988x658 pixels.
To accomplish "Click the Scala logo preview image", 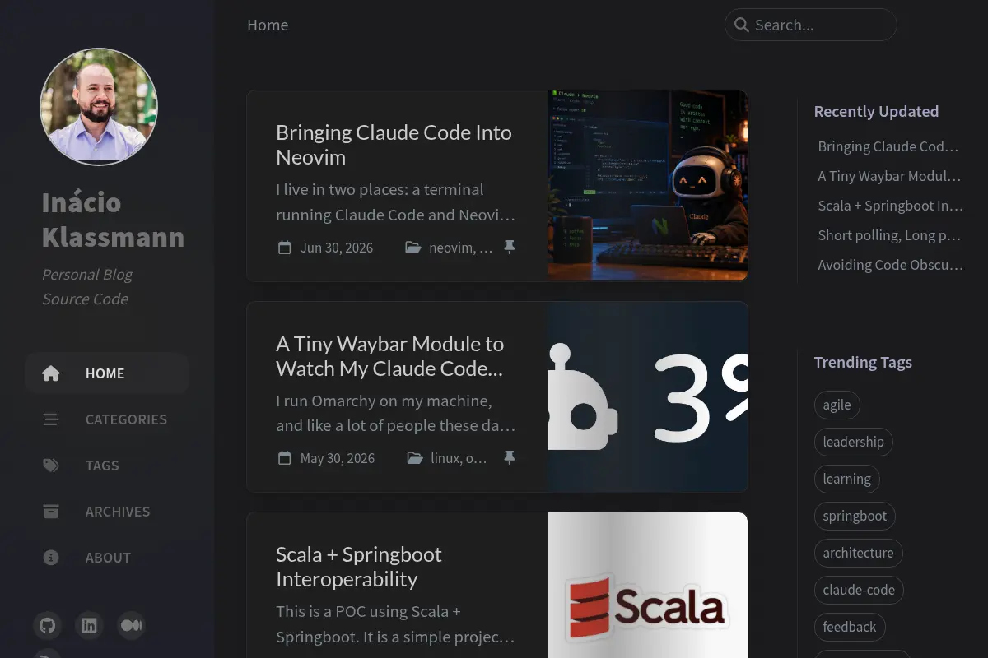I will (647, 585).
